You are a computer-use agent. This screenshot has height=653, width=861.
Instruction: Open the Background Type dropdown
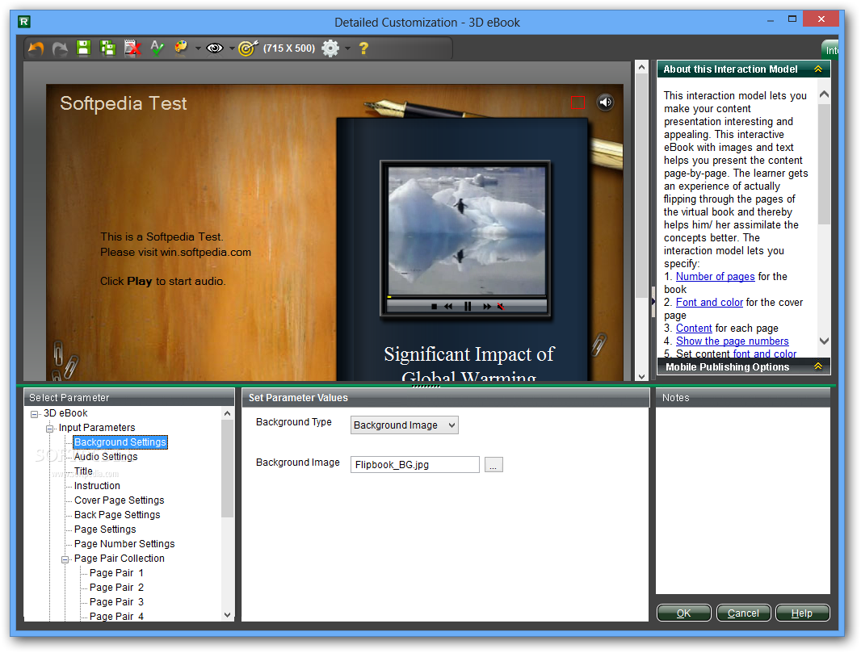[x=404, y=425]
